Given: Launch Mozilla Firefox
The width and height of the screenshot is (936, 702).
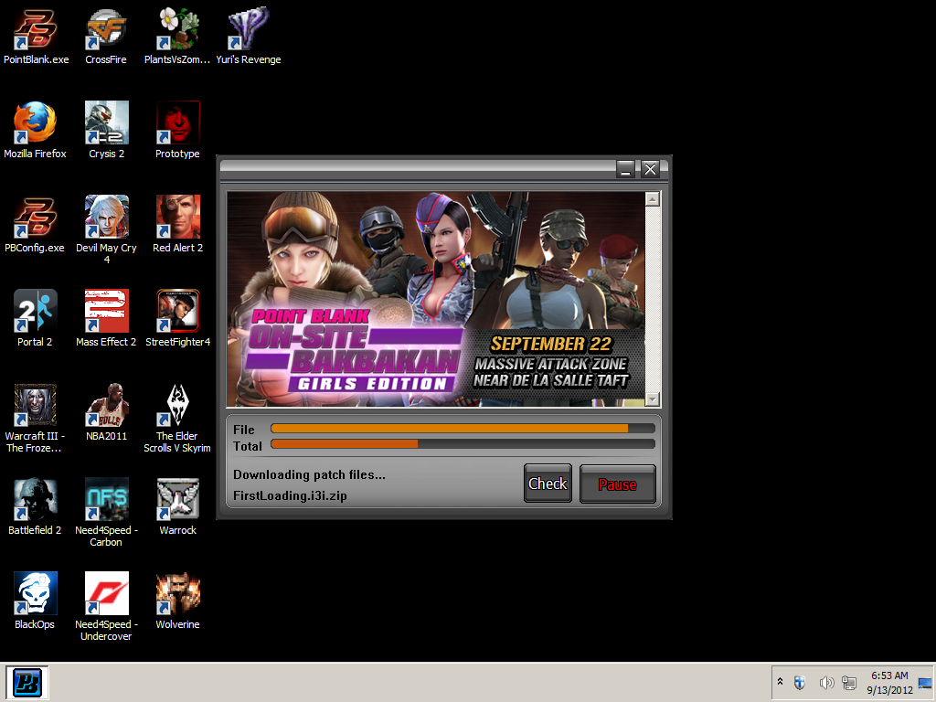Looking at the screenshot, I should click(x=35, y=122).
